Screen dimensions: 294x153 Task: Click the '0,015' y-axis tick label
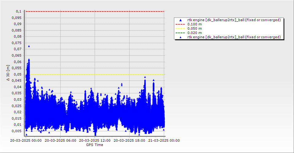click(17, 118)
